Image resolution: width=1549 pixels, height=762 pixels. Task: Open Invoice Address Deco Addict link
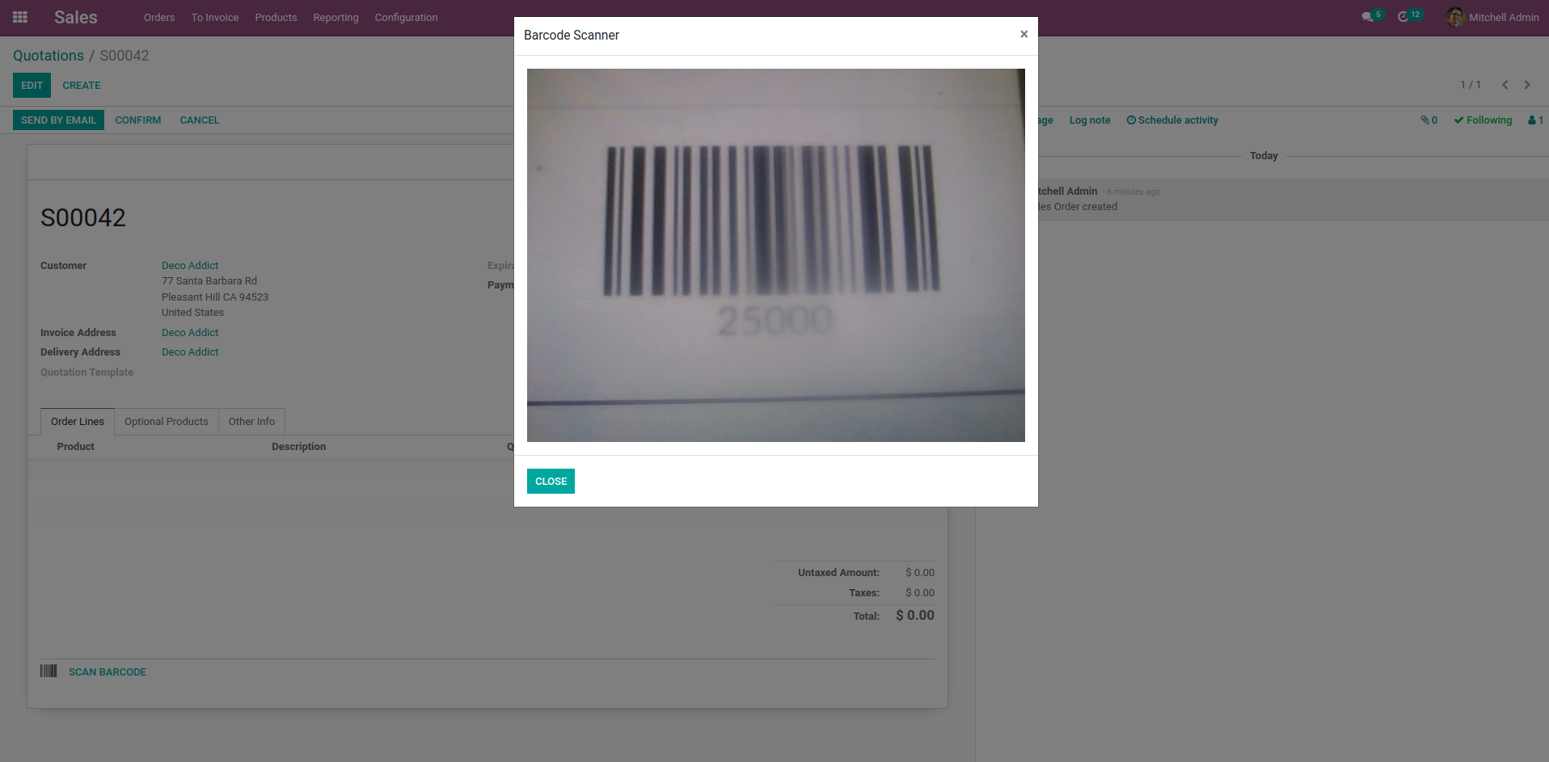(190, 333)
